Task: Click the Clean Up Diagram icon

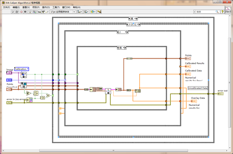Action: pos(99,12)
